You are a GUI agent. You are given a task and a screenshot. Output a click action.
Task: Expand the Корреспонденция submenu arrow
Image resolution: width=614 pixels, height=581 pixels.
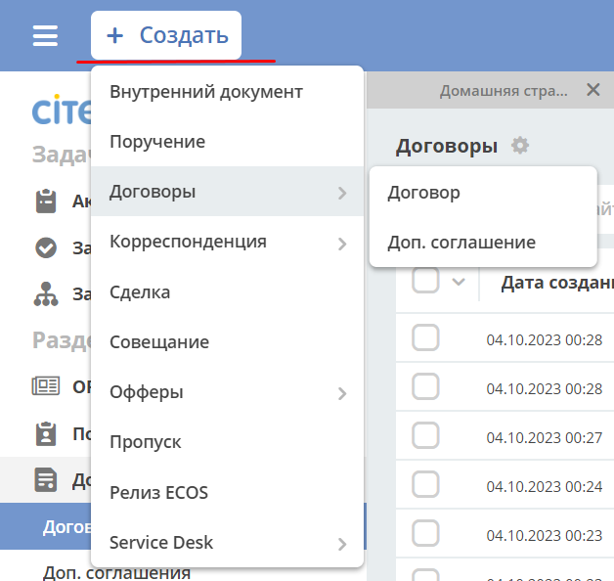(x=342, y=244)
